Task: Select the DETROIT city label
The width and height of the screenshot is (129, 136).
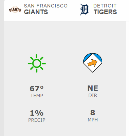Action: click(x=105, y=6)
